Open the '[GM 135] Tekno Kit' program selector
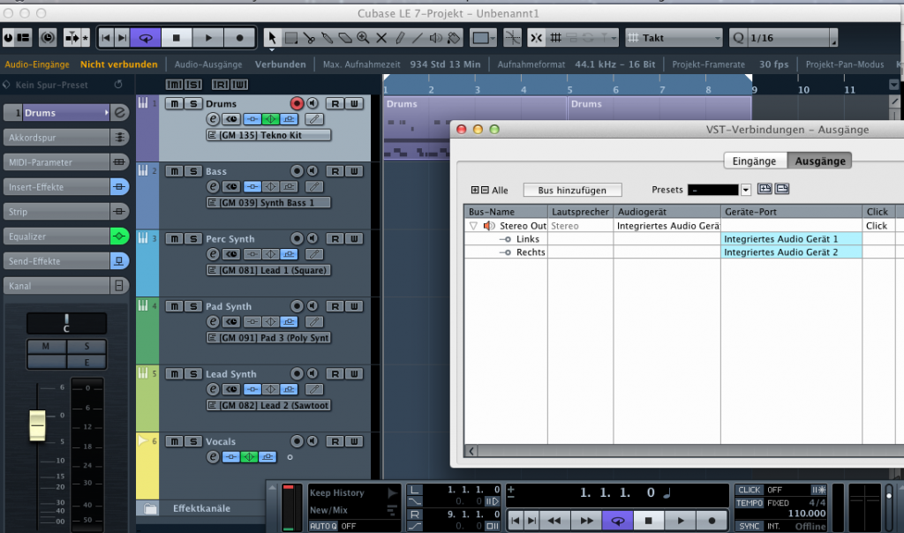The image size is (904, 533). 268,135
